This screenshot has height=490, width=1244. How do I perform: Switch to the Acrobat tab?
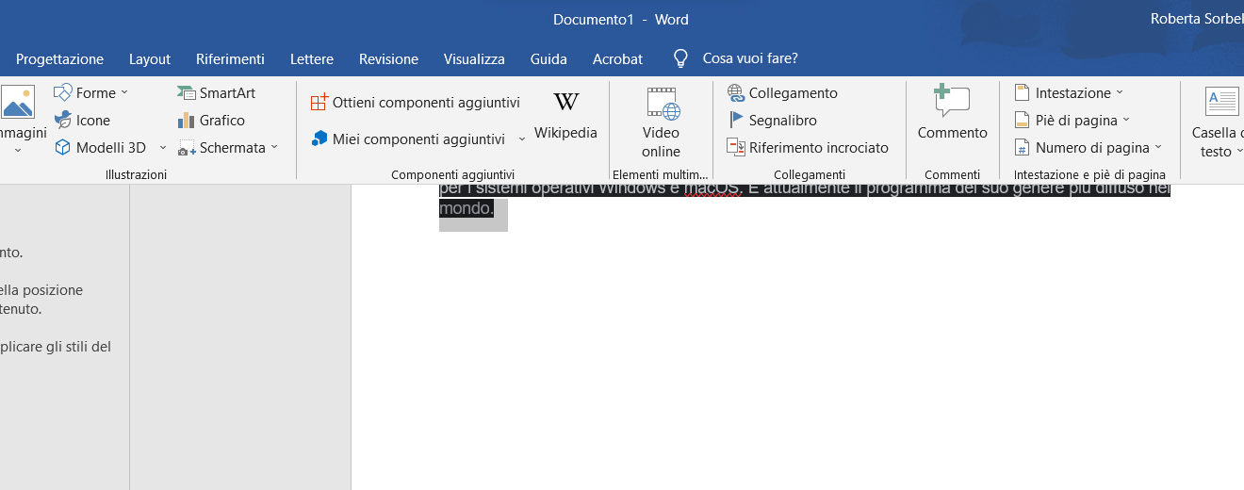point(617,58)
